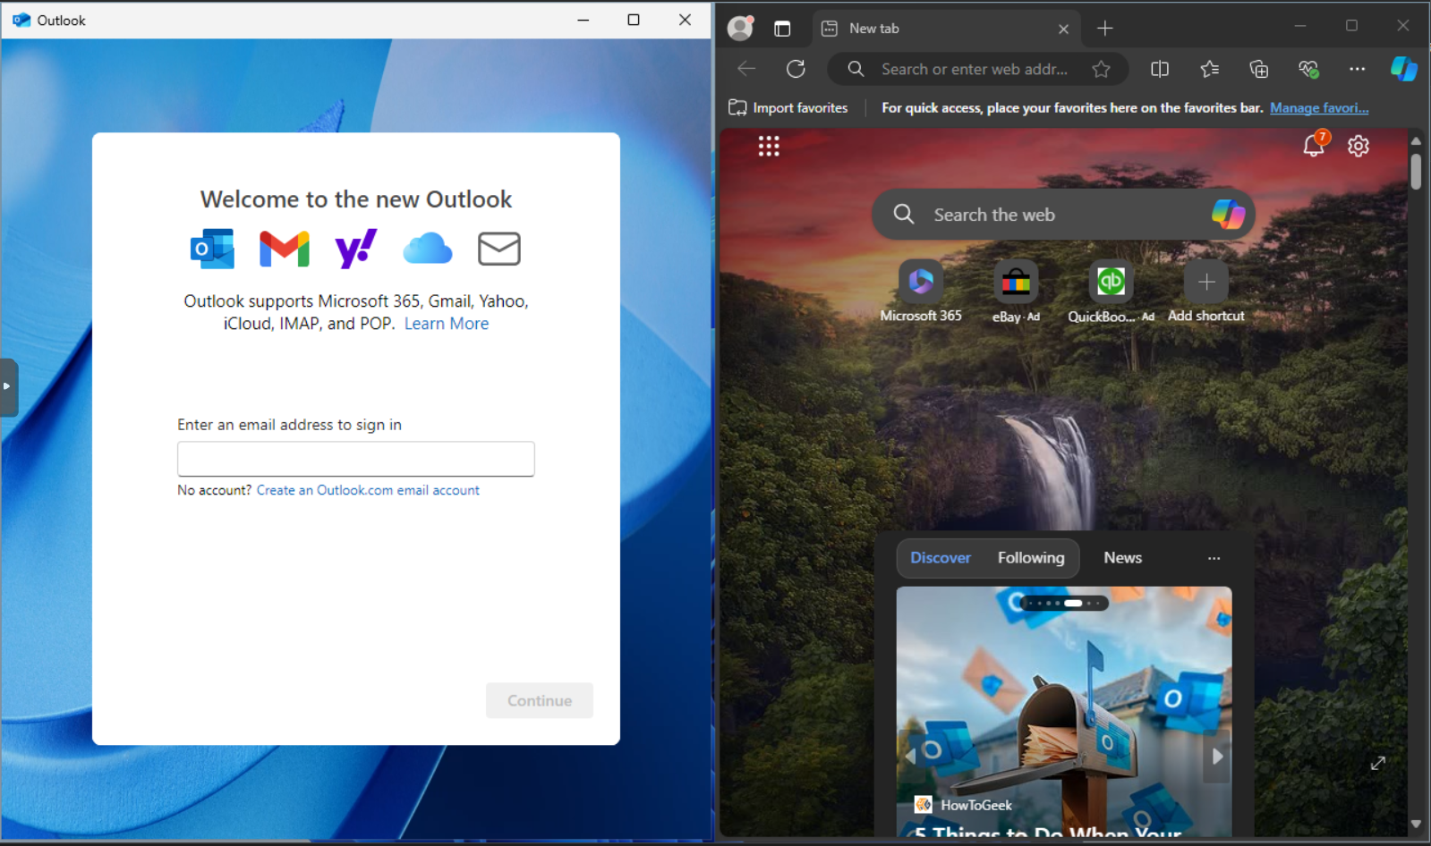Open a new tab with plus button
Screen dimensions: 1431x846
1105,29
